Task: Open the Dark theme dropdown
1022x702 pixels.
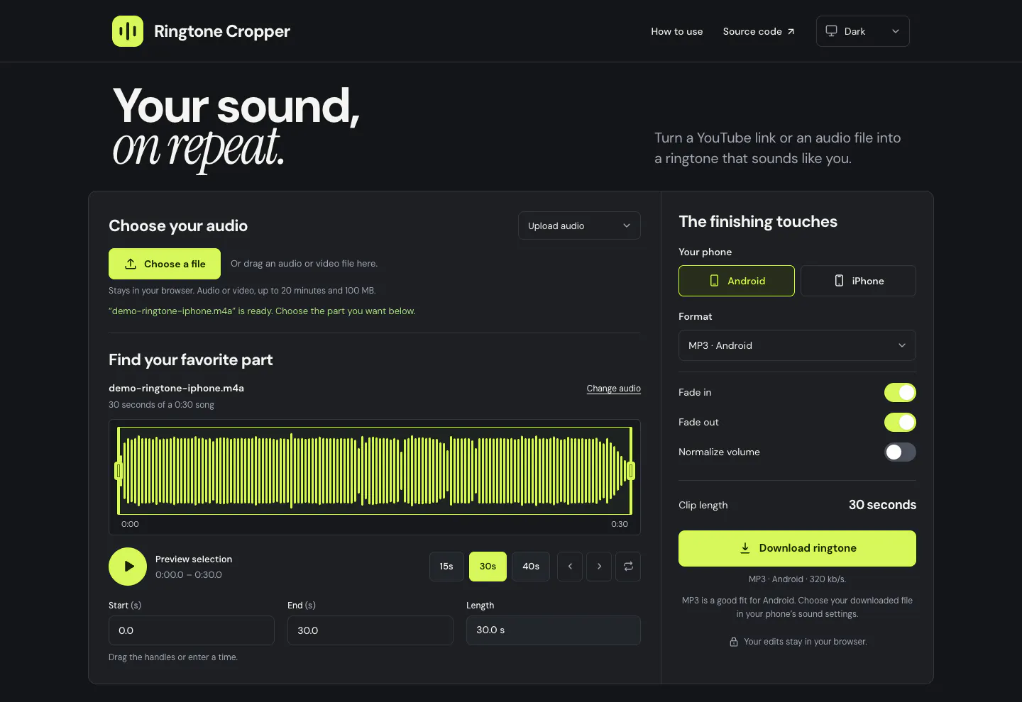Action: [863, 31]
